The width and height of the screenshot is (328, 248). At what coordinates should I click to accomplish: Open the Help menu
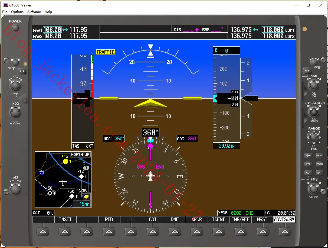click(48, 12)
